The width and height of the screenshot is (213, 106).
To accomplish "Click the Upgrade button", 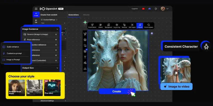I will click(x=135, y=9).
